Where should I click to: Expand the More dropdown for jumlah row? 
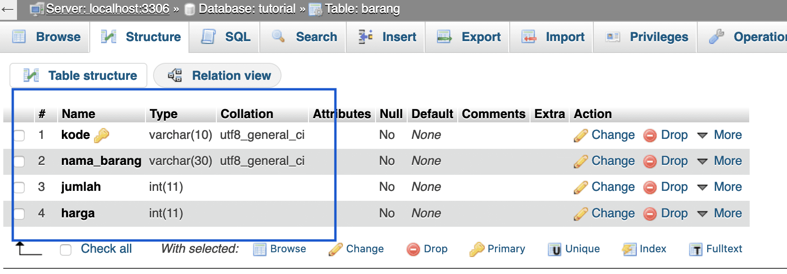point(719,187)
